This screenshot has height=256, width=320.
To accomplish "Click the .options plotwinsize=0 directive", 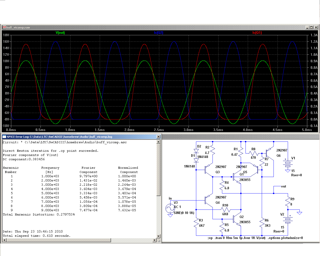I will 285,238.
